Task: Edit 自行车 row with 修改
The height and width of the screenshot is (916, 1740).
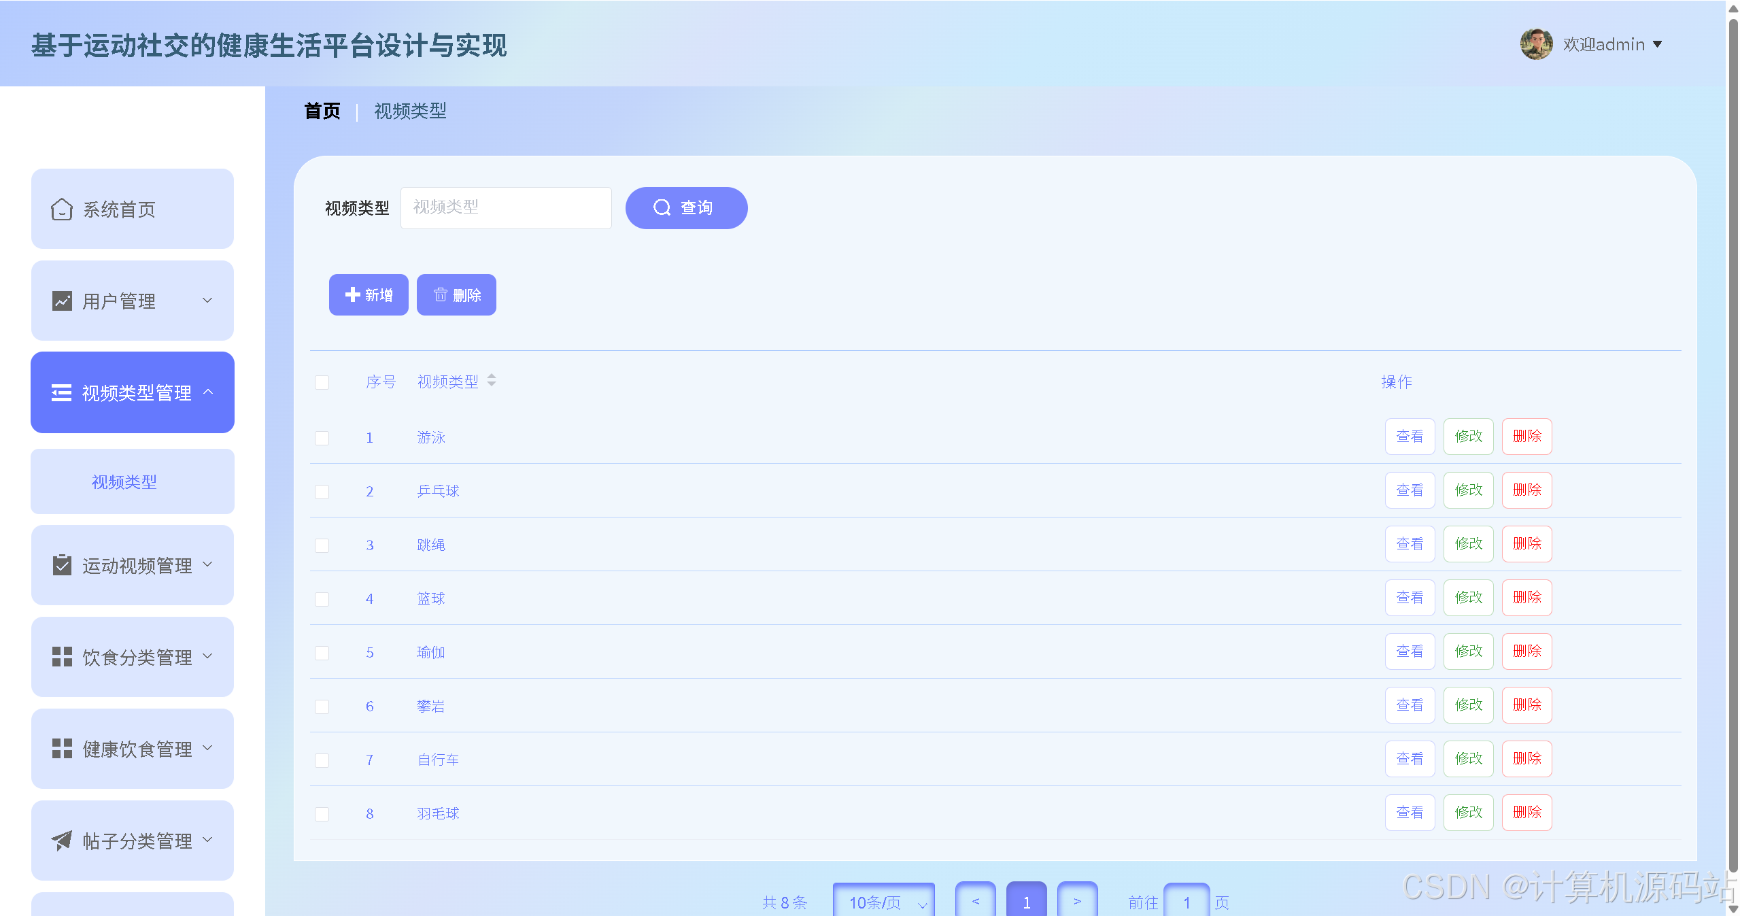Action: [1469, 758]
